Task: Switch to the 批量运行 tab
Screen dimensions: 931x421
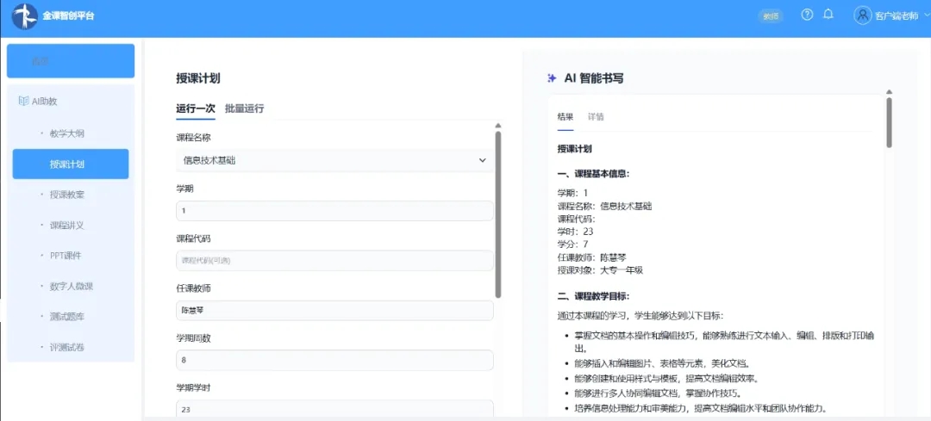Action: click(x=245, y=108)
